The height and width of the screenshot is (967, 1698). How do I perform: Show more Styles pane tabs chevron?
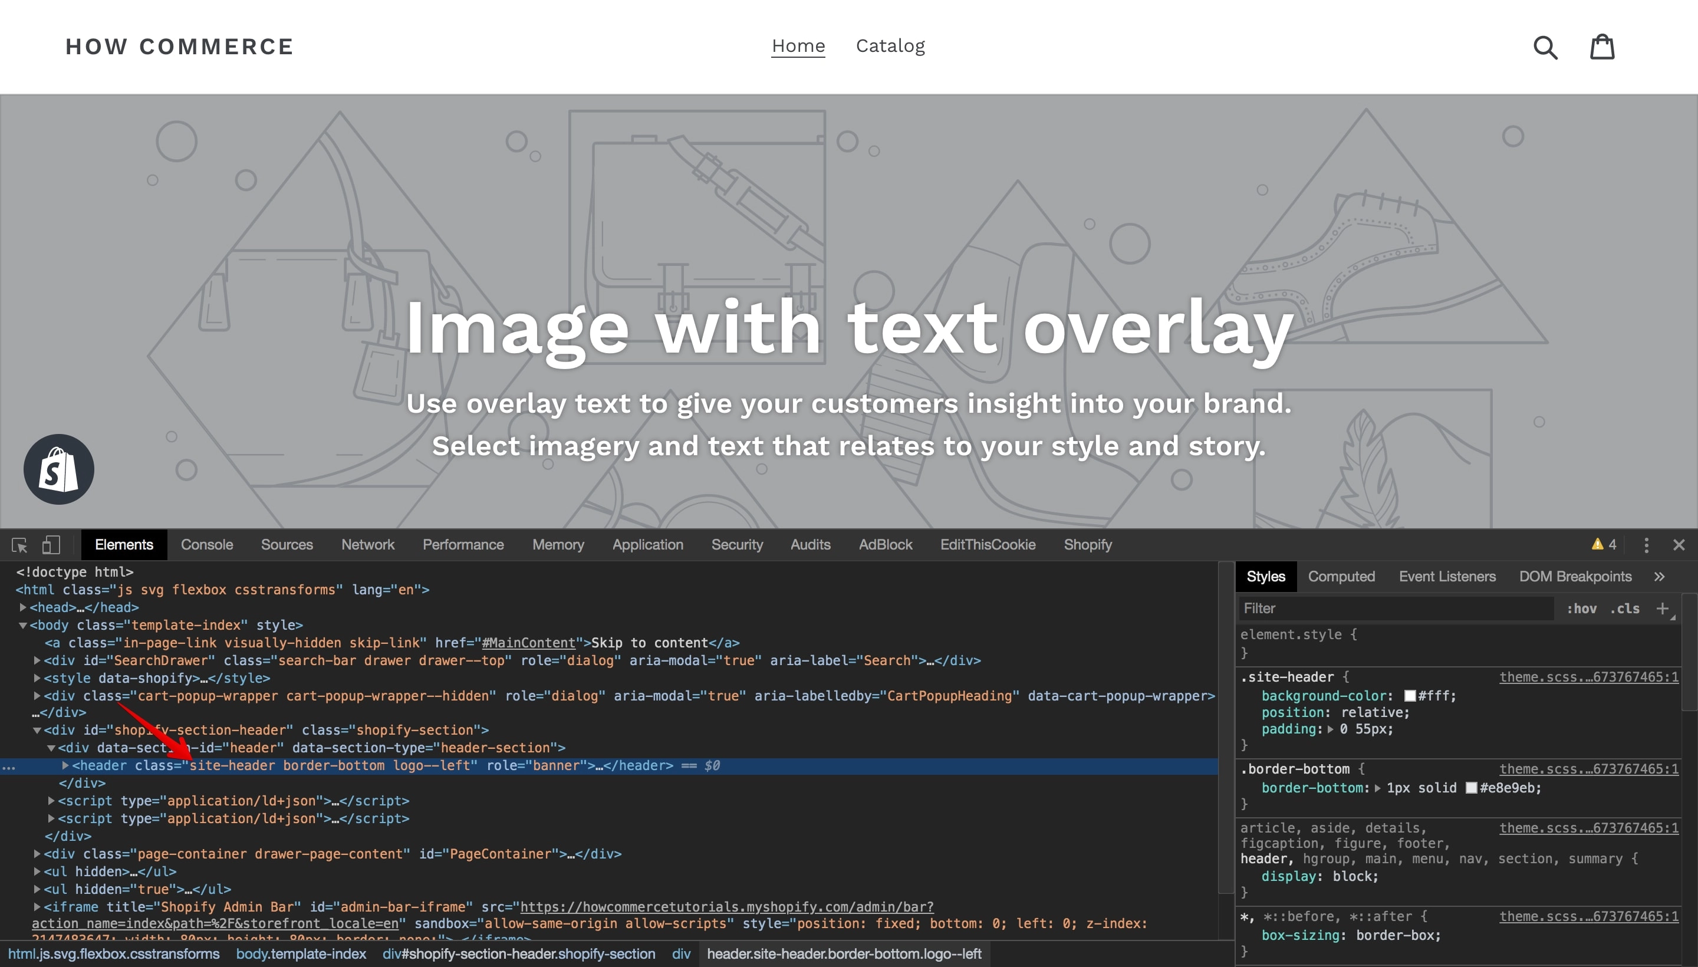(x=1660, y=577)
